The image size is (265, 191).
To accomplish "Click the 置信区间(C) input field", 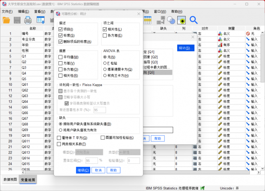I will [x=92, y=161].
